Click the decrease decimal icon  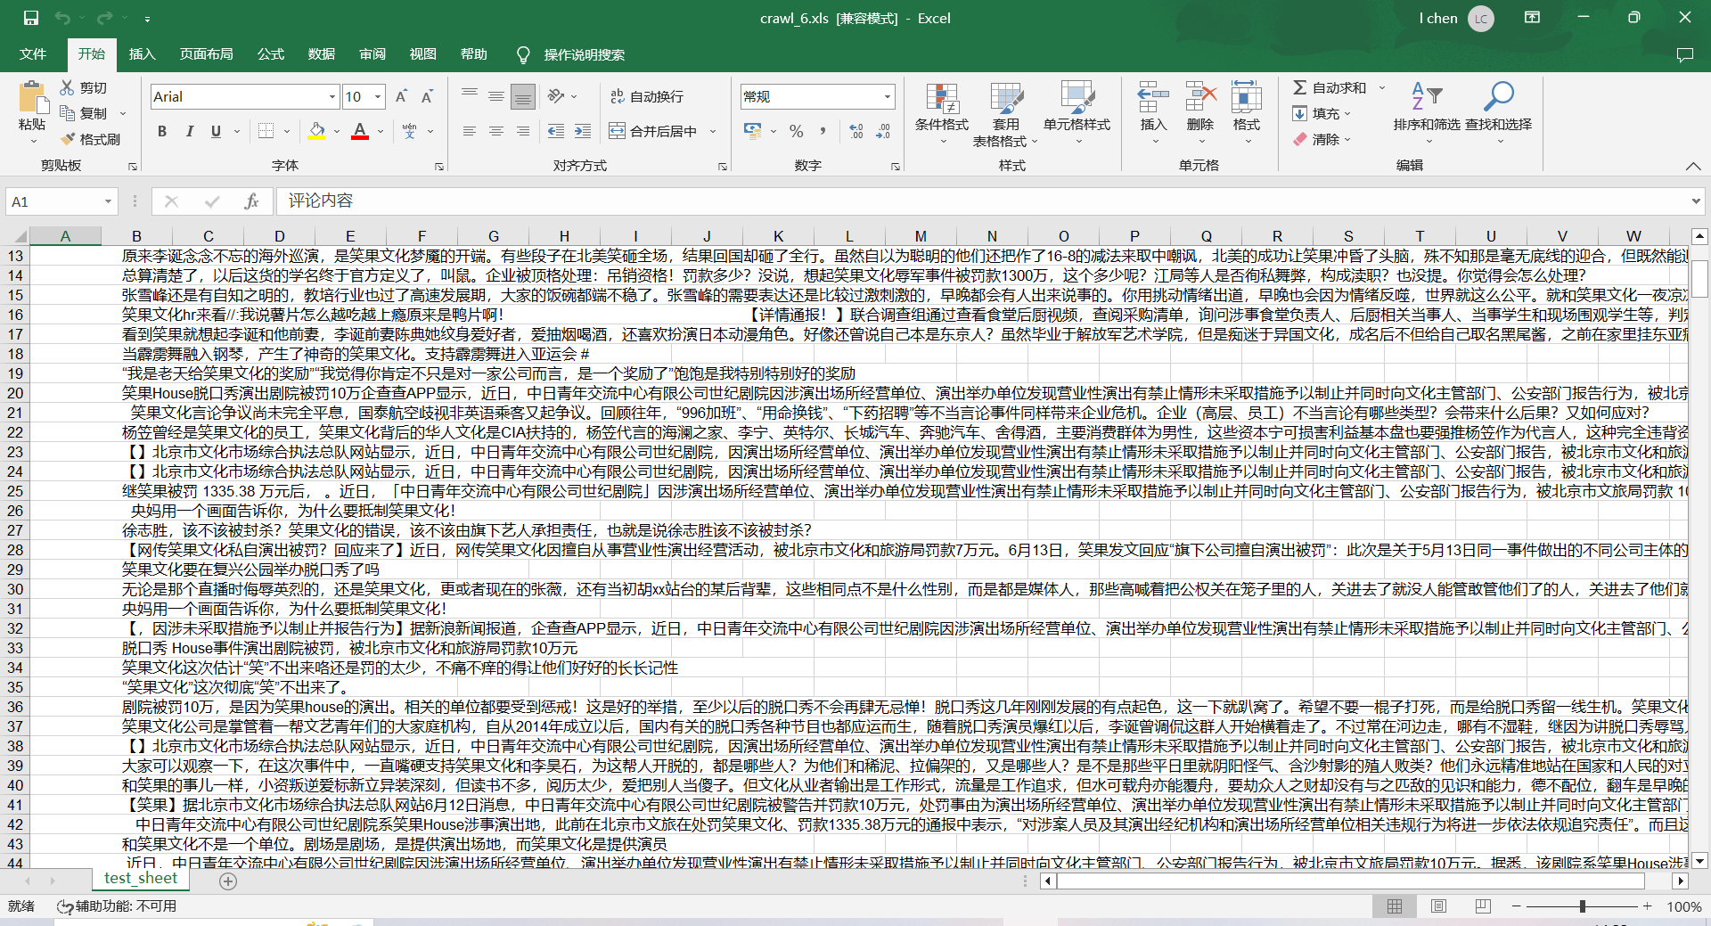coord(883,131)
